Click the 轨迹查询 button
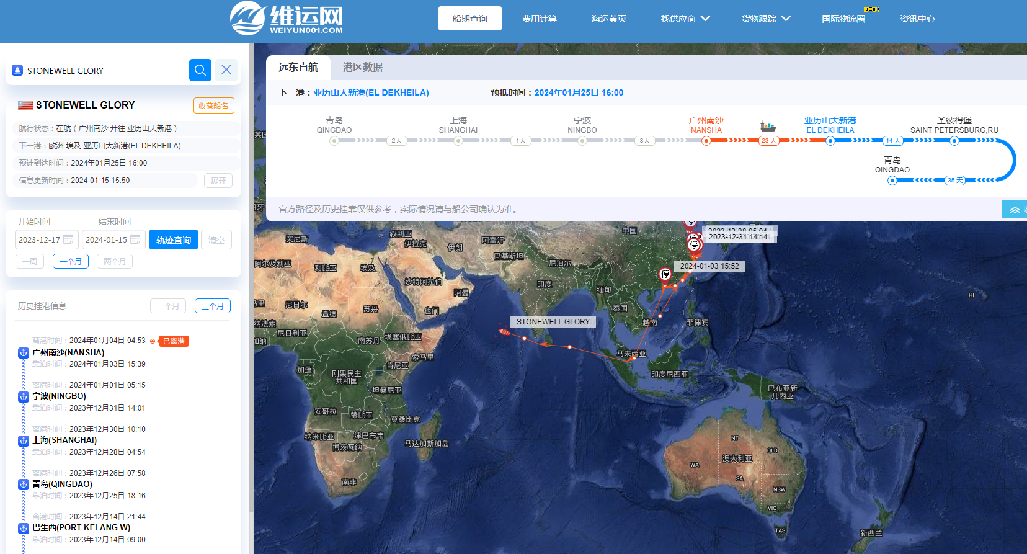This screenshot has width=1027, height=554. click(174, 239)
